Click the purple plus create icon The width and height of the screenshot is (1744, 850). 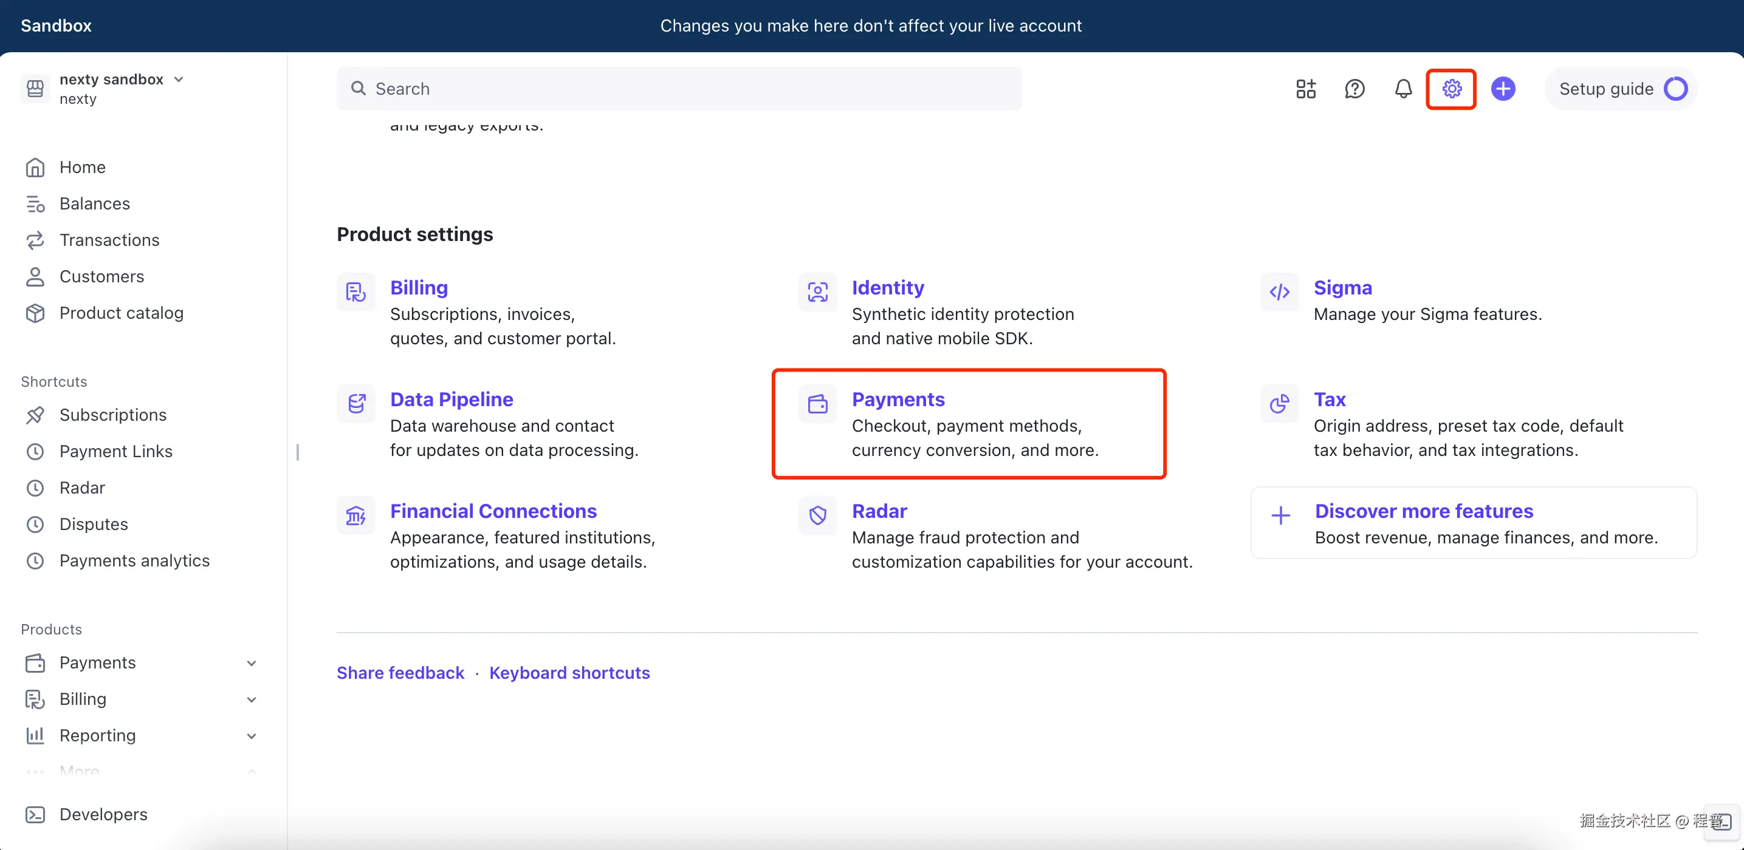1502,89
